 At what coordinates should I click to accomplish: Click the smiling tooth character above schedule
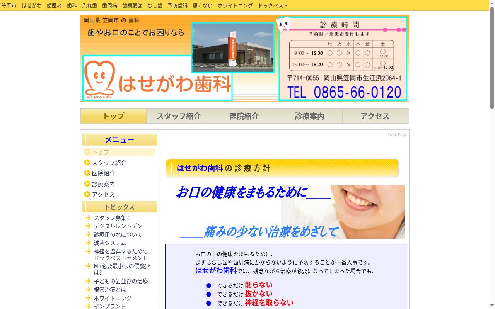click(283, 24)
